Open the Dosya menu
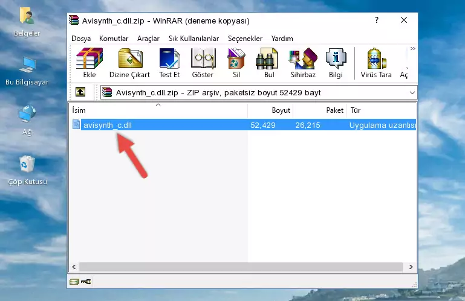 click(81, 39)
